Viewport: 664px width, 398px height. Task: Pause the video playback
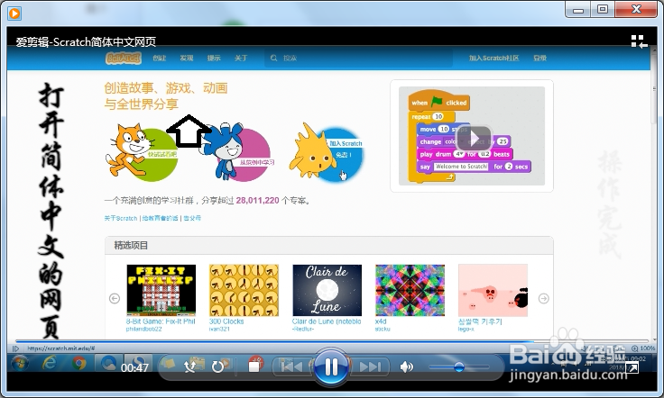tap(331, 366)
